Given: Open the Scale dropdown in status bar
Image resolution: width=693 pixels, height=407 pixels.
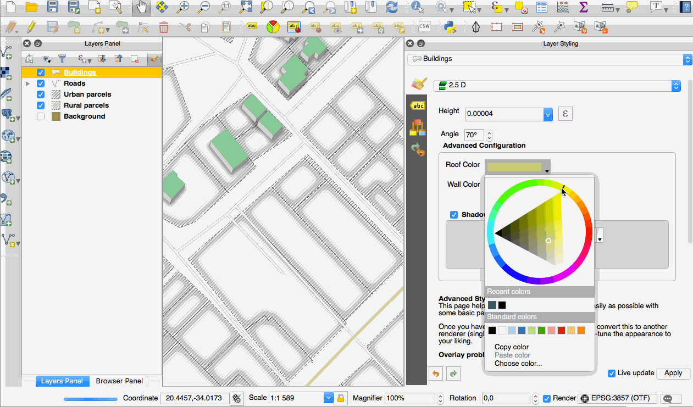Looking at the screenshot, I should click(329, 398).
